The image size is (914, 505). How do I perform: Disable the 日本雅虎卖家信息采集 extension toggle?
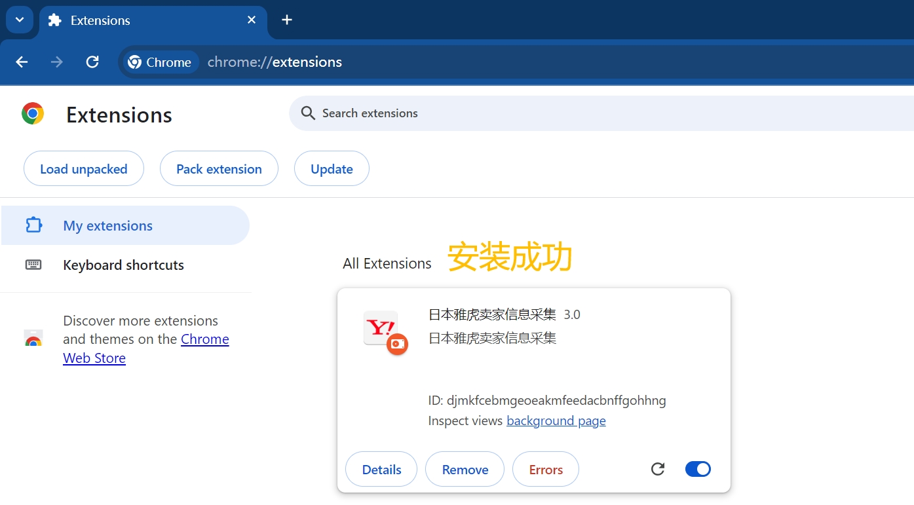(x=698, y=469)
